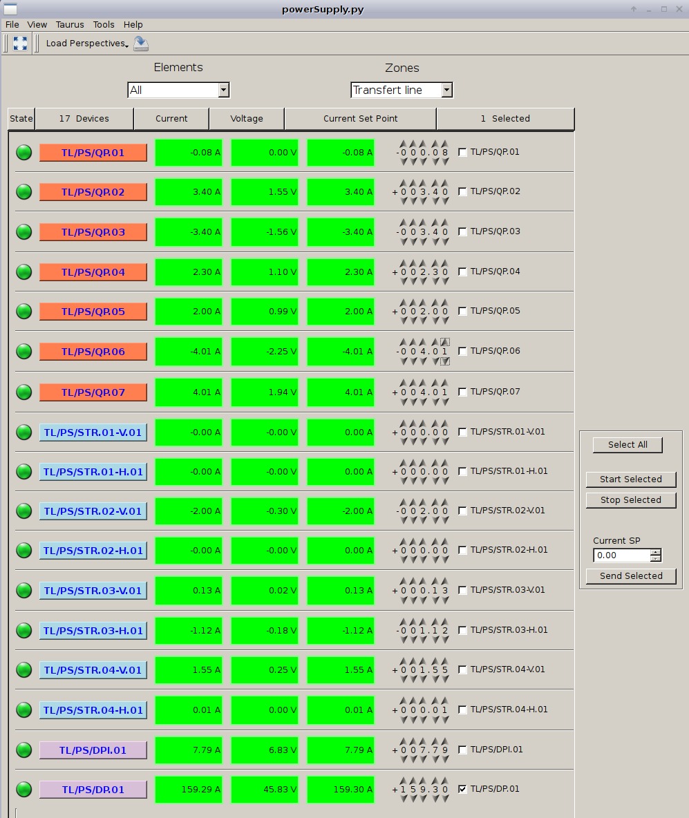Click the Current SP value input field
689x818 pixels.
click(621, 555)
